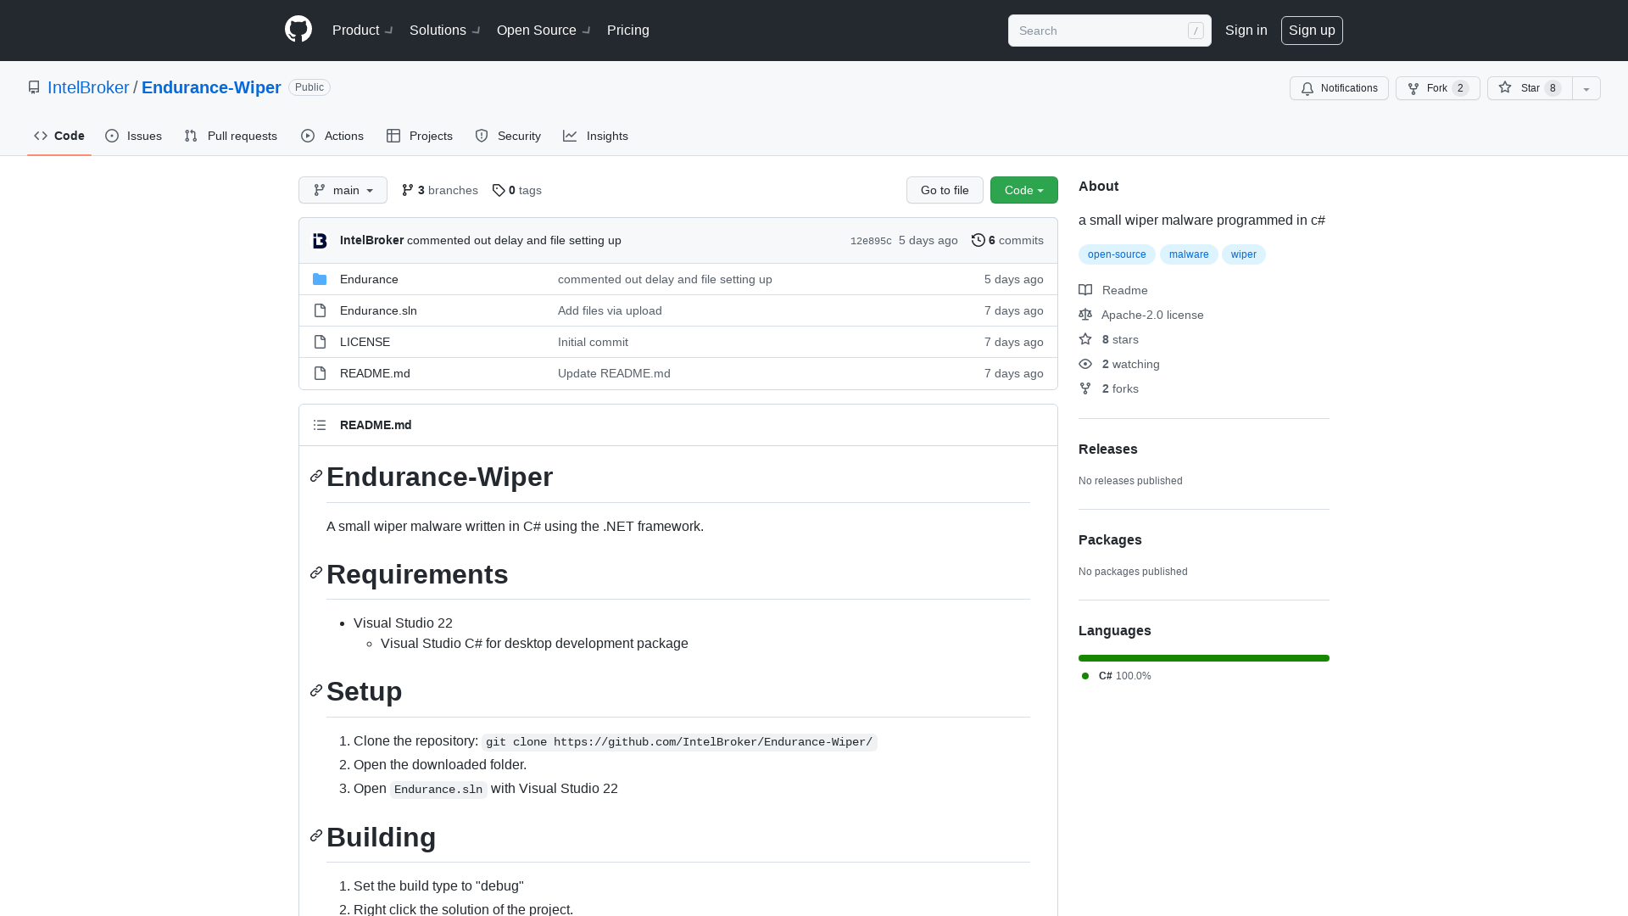
Task: Click inside the search field
Action: tap(1102, 31)
